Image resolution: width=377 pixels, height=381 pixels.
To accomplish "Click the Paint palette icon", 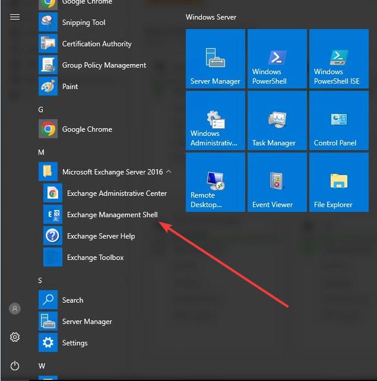I will [48, 86].
